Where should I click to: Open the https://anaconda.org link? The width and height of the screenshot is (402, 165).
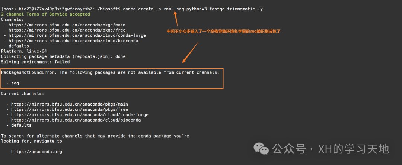coord(36,152)
